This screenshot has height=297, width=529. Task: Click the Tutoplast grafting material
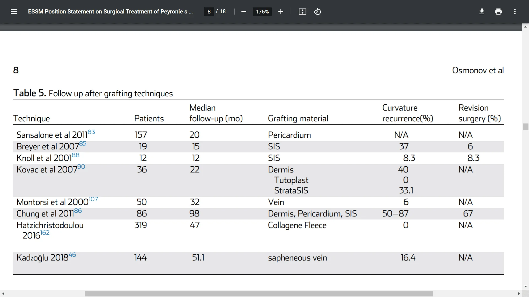click(291, 180)
